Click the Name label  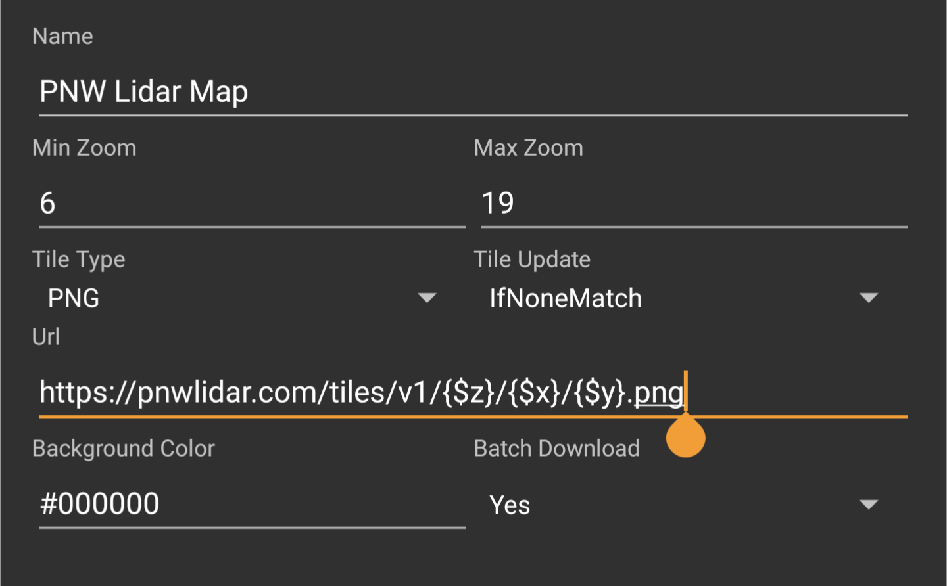[x=62, y=36]
